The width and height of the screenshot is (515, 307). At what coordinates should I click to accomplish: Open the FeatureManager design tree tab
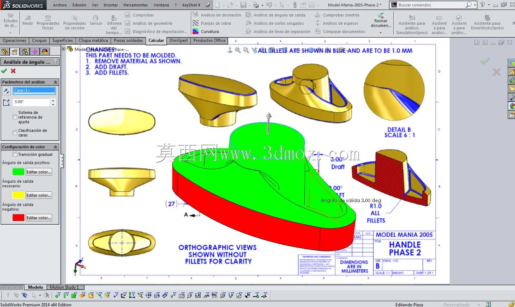coord(5,52)
